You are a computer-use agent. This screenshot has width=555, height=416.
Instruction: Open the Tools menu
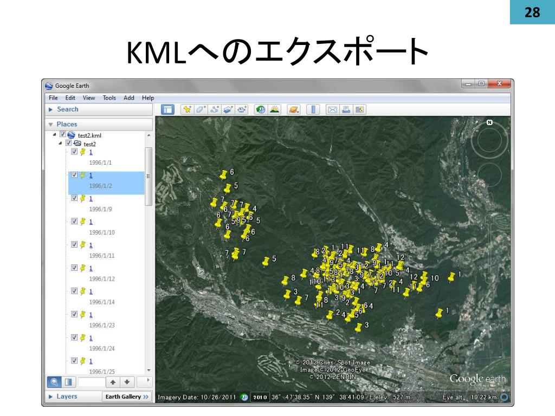pyautogui.click(x=109, y=98)
